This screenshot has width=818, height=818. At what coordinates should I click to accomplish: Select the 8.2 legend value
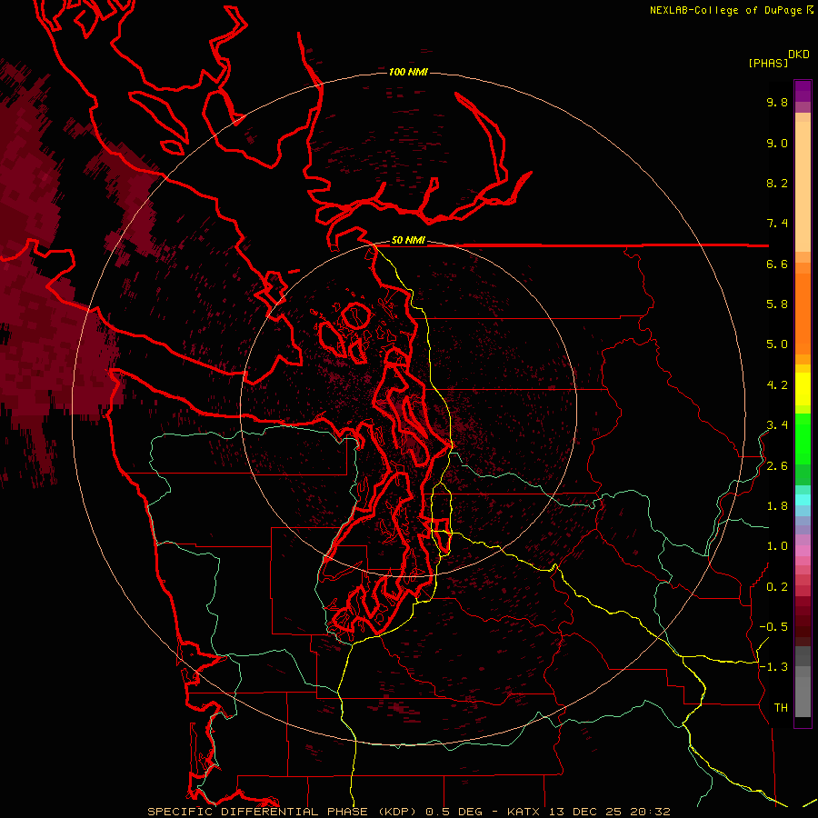pos(777,183)
